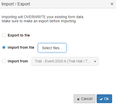116x107 pixels.
Task: Click the 'Make sure to make an export' text
Action: click(39, 21)
